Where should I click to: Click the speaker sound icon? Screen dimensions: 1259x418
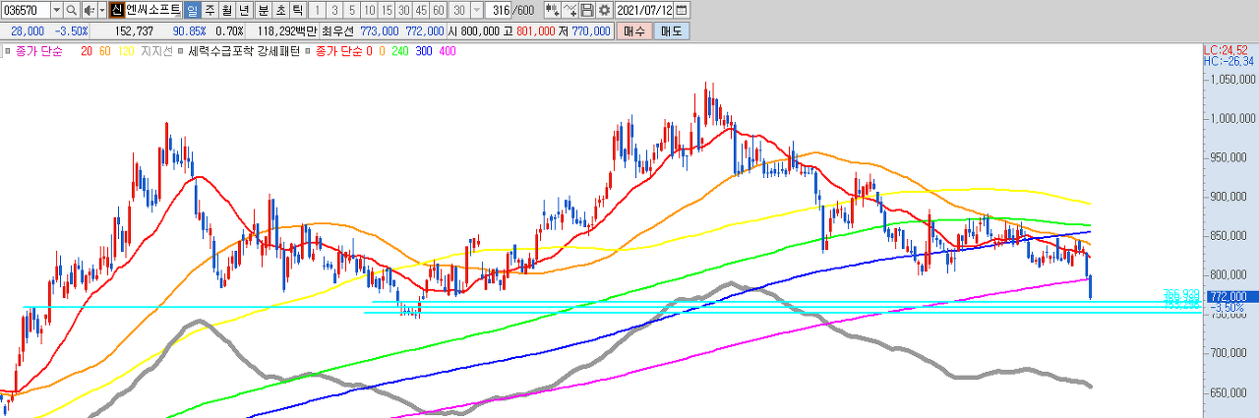click(89, 10)
